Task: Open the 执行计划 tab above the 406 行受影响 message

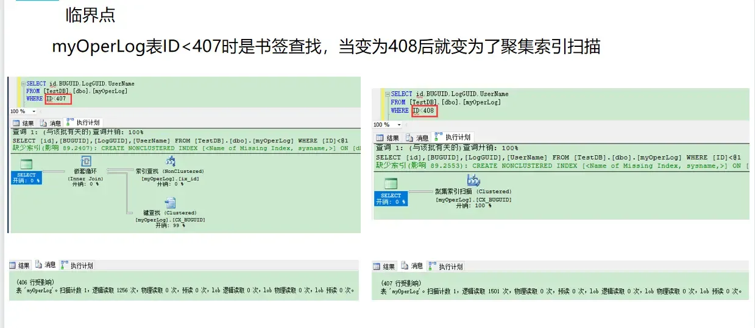Action: tap(77, 265)
